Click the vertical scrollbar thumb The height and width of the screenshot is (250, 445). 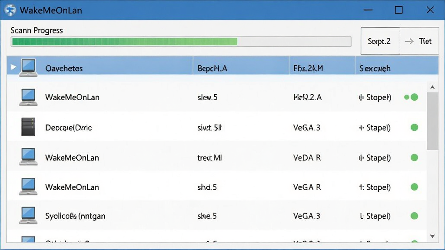point(432,121)
